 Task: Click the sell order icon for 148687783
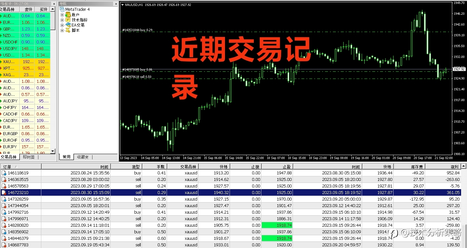coord(4,245)
